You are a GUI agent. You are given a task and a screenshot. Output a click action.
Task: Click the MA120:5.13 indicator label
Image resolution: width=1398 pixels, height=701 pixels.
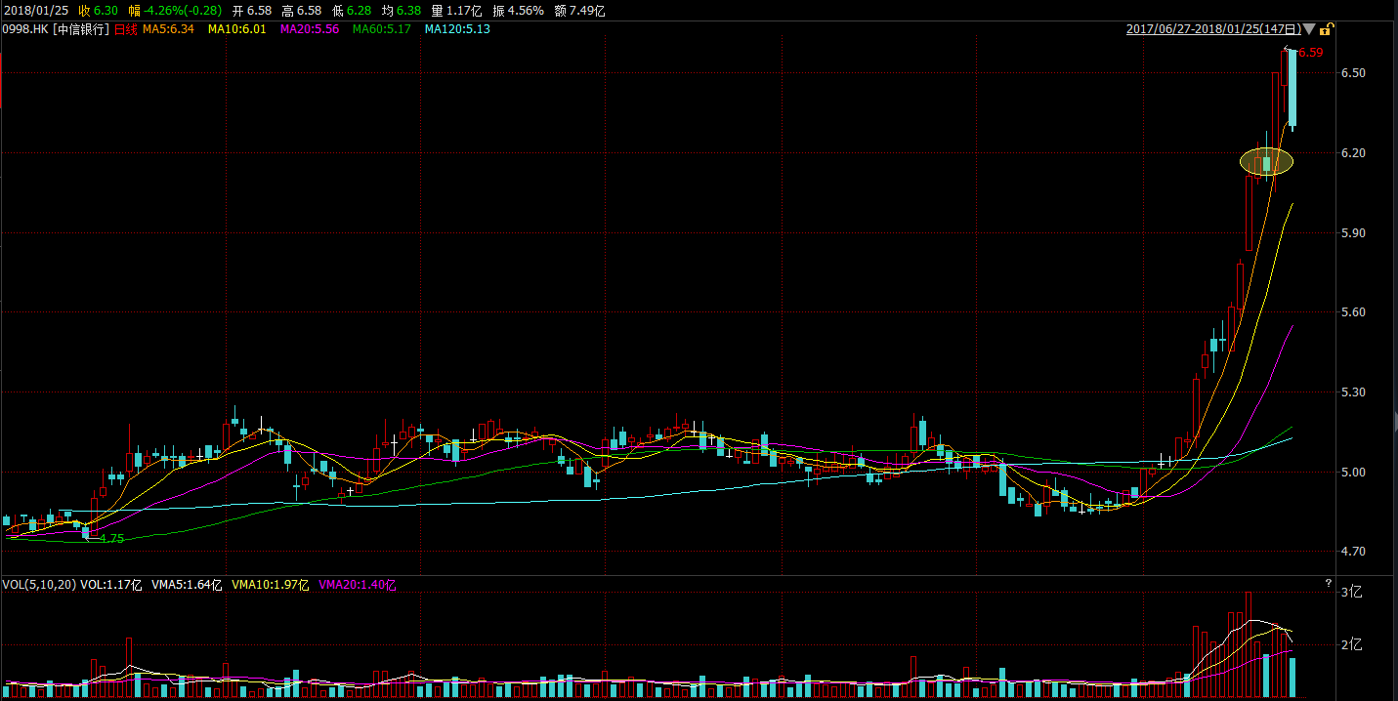click(x=457, y=29)
